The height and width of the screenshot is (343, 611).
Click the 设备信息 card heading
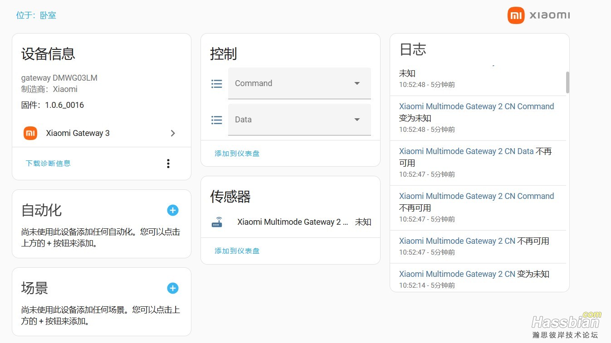pyautogui.click(x=48, y=54)
